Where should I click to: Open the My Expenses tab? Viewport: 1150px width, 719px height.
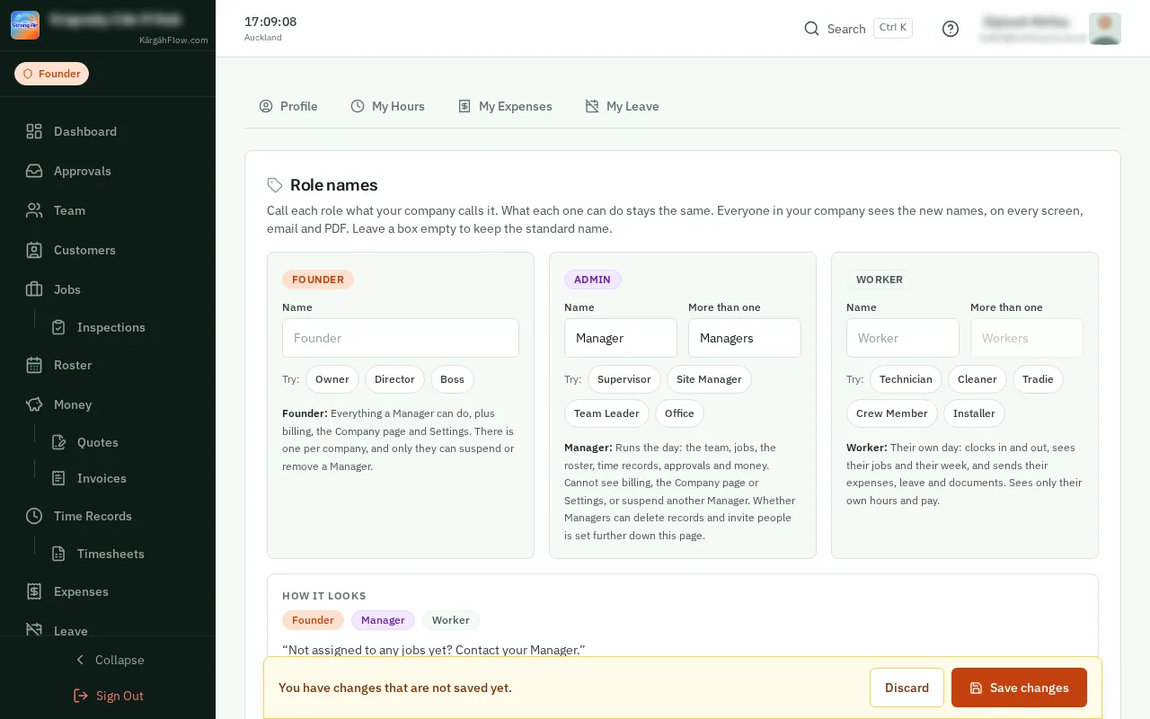505,106
